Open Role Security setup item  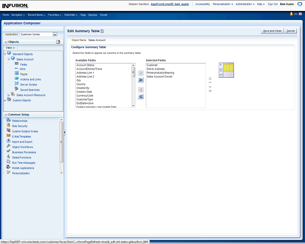point(20,126)
